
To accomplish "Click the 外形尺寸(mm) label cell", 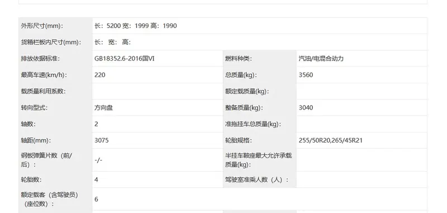I will (55, 26).
